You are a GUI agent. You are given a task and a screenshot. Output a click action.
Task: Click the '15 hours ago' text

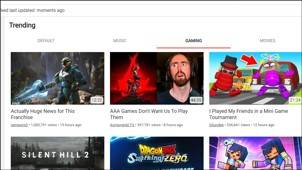click(71, 125)
